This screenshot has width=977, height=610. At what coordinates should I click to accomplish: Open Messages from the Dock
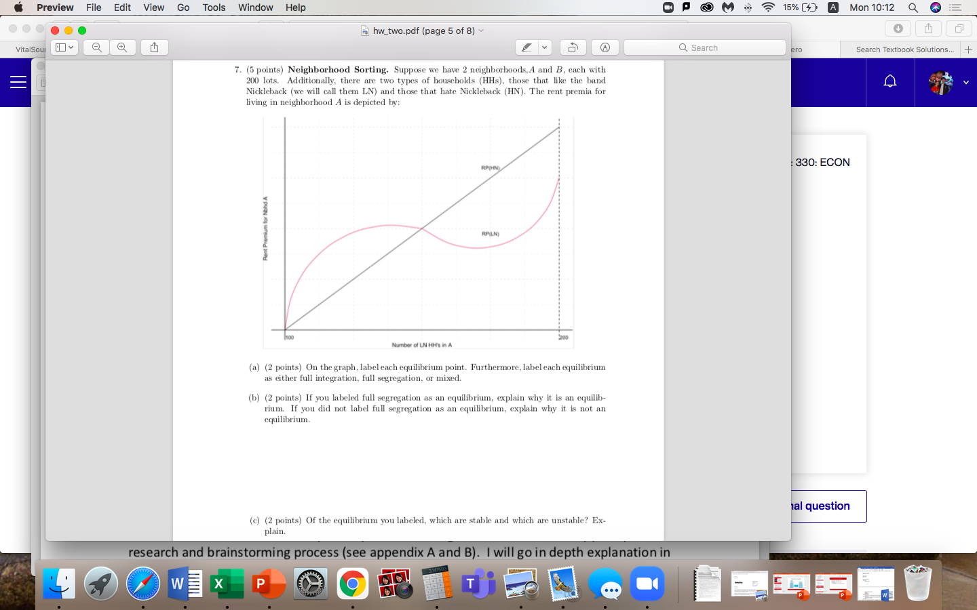click(605, 584)
